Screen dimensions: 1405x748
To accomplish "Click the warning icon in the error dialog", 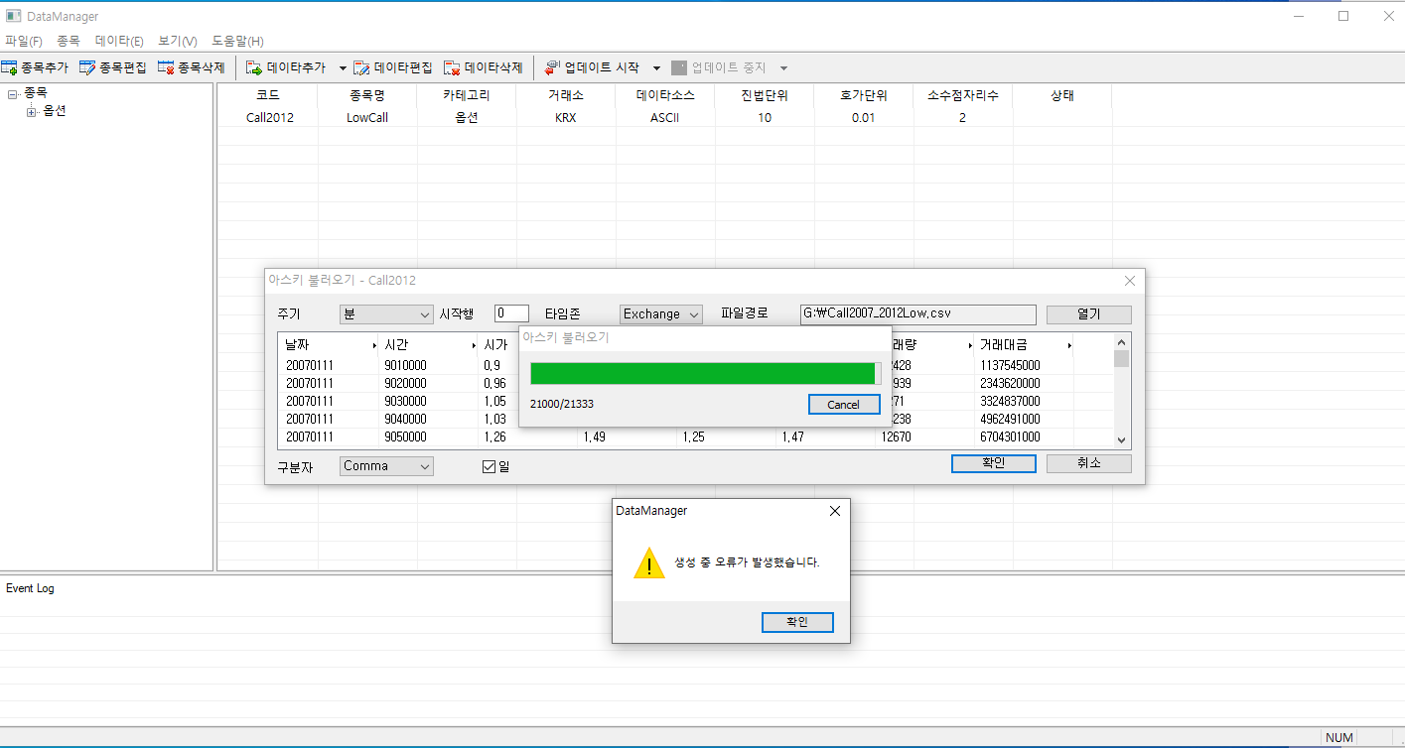I will [649, 562].
